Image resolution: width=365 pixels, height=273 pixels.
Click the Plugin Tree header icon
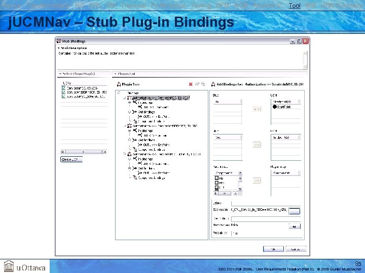(x=119, y=84)
